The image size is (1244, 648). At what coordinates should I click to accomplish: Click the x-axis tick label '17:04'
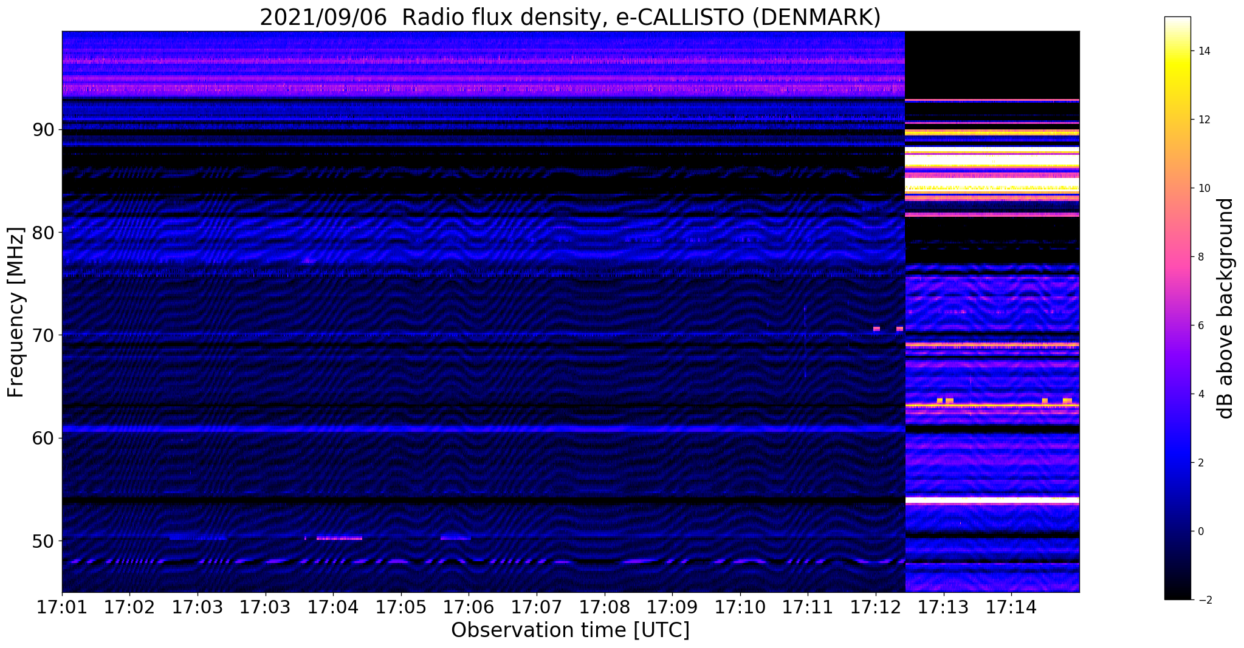coord(333,608)
